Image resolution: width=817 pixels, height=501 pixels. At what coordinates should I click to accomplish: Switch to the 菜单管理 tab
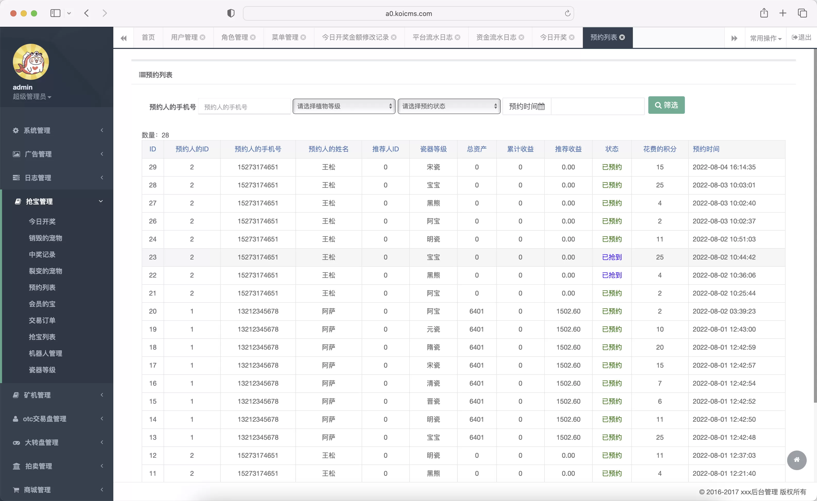click(285, 37)
